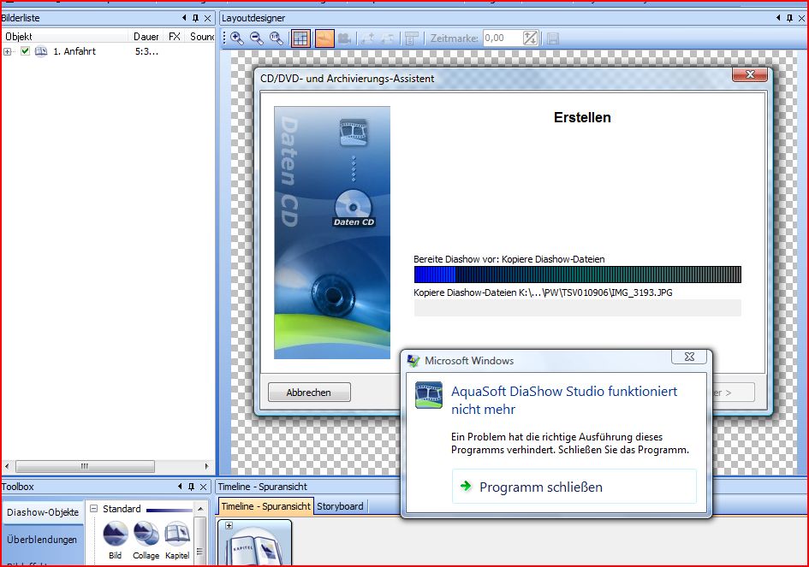Click the Dauer column header
This screenshot has width=809, height=567.
tap(146, 37)
